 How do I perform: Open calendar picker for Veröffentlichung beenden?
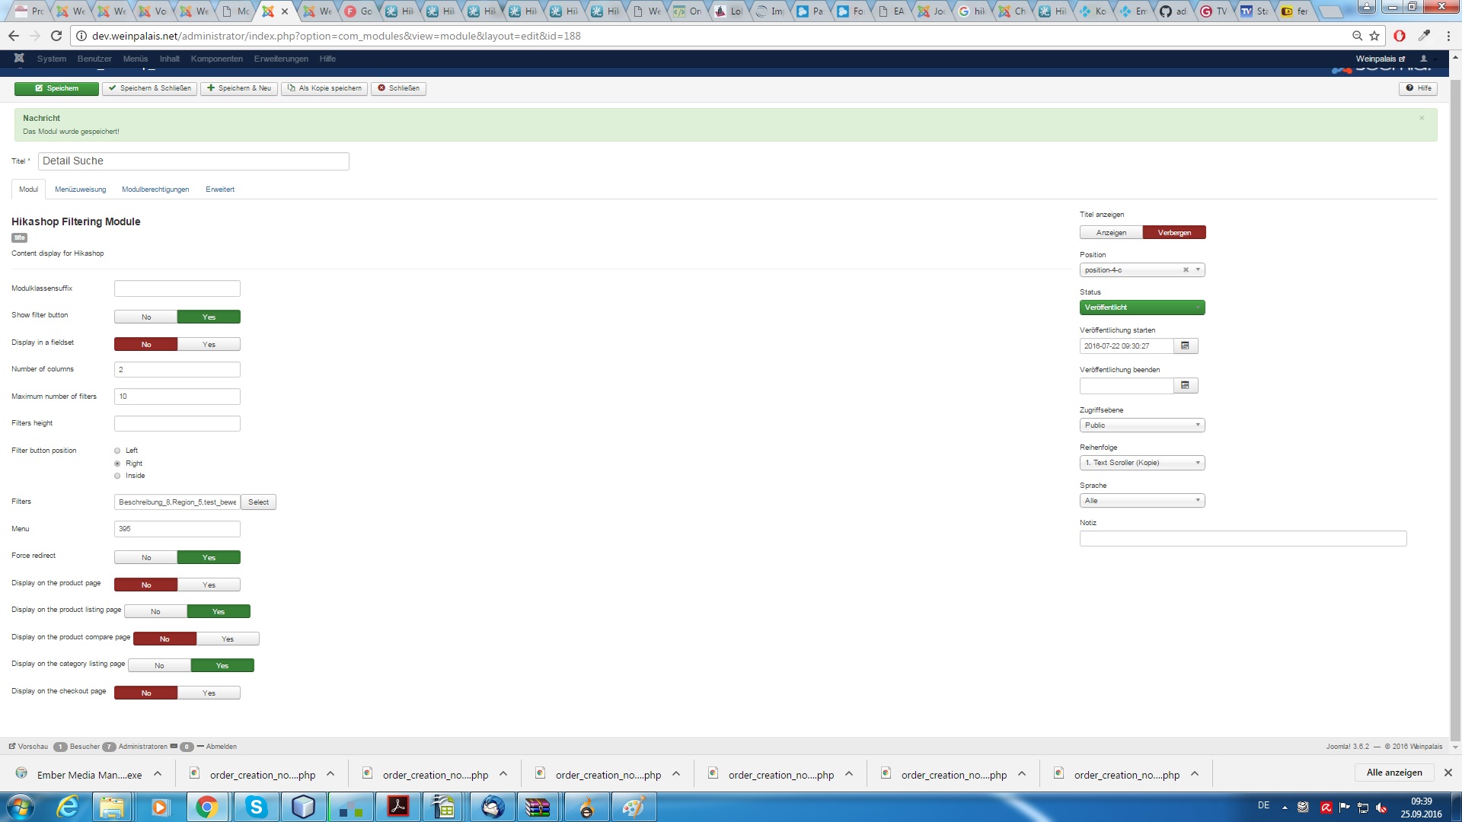pyautogui.click(x=1185, y=386)
